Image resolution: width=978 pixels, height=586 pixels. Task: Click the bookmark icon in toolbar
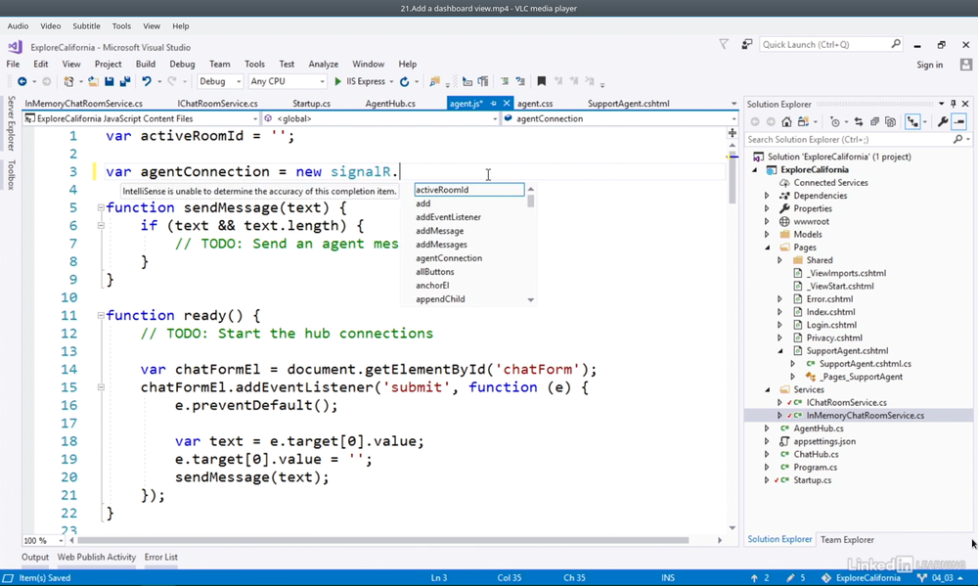(541, 82)
